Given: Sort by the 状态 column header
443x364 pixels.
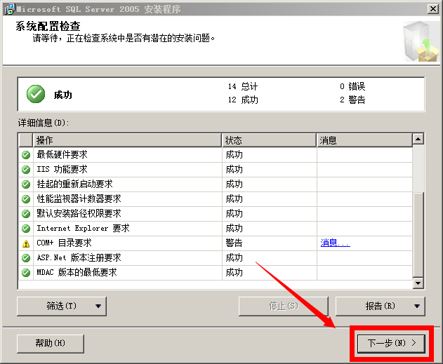Looking at the screenshot, I should pos(269,140).
